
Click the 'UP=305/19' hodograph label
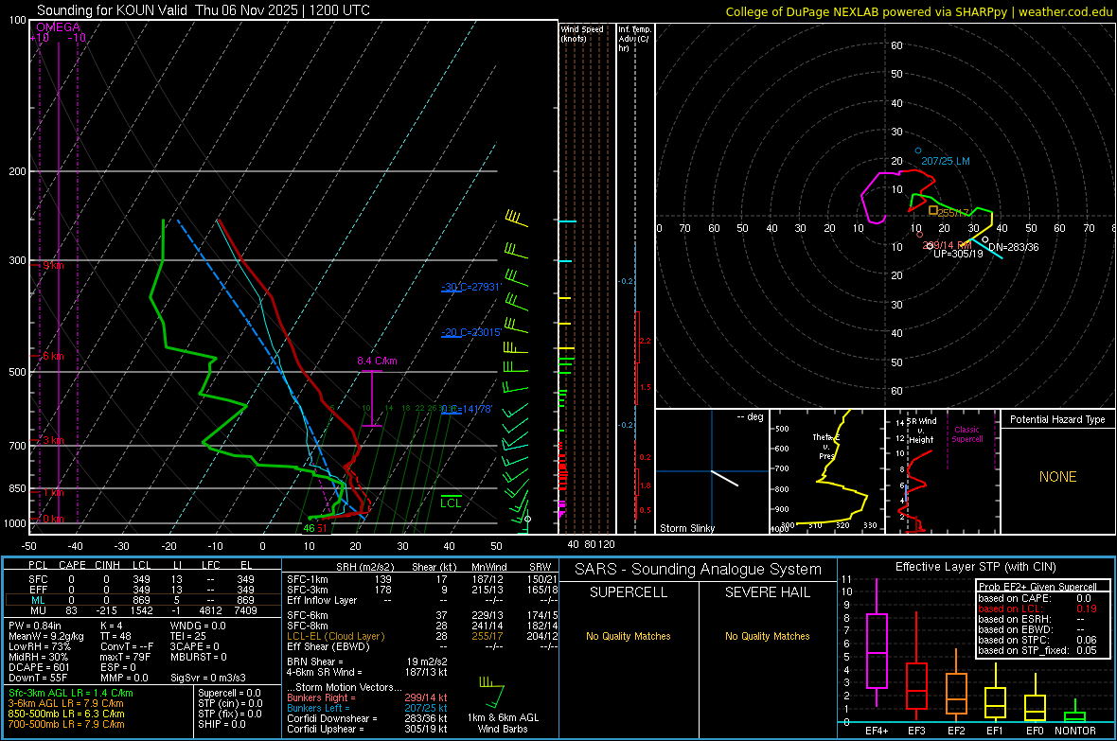[958, 254]
